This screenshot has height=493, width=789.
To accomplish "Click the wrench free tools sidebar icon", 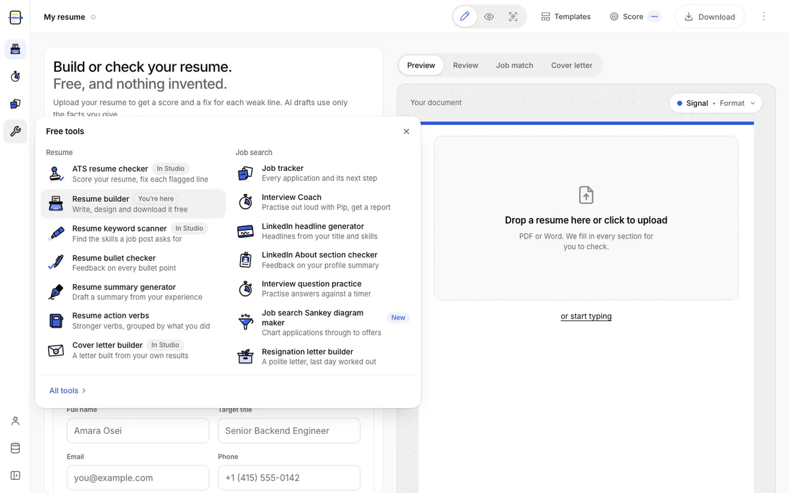I will tap(15, 131).
